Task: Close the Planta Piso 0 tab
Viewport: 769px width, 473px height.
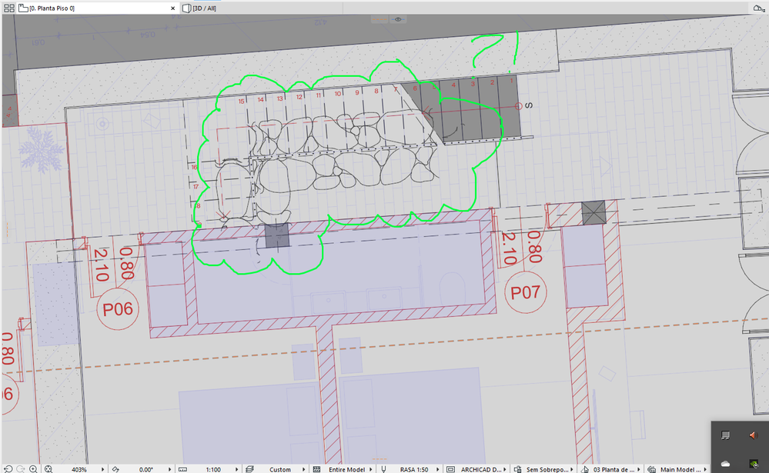Action: pos(172,8)
